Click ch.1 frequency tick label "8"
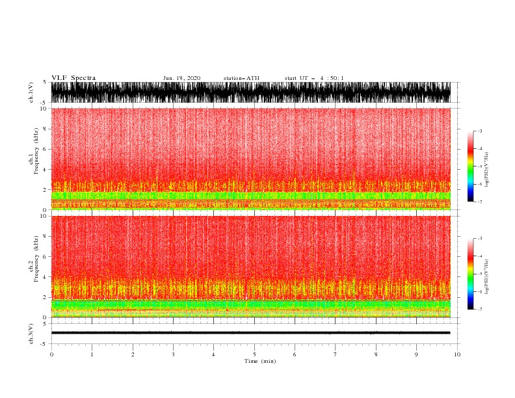 click(45, 129)
